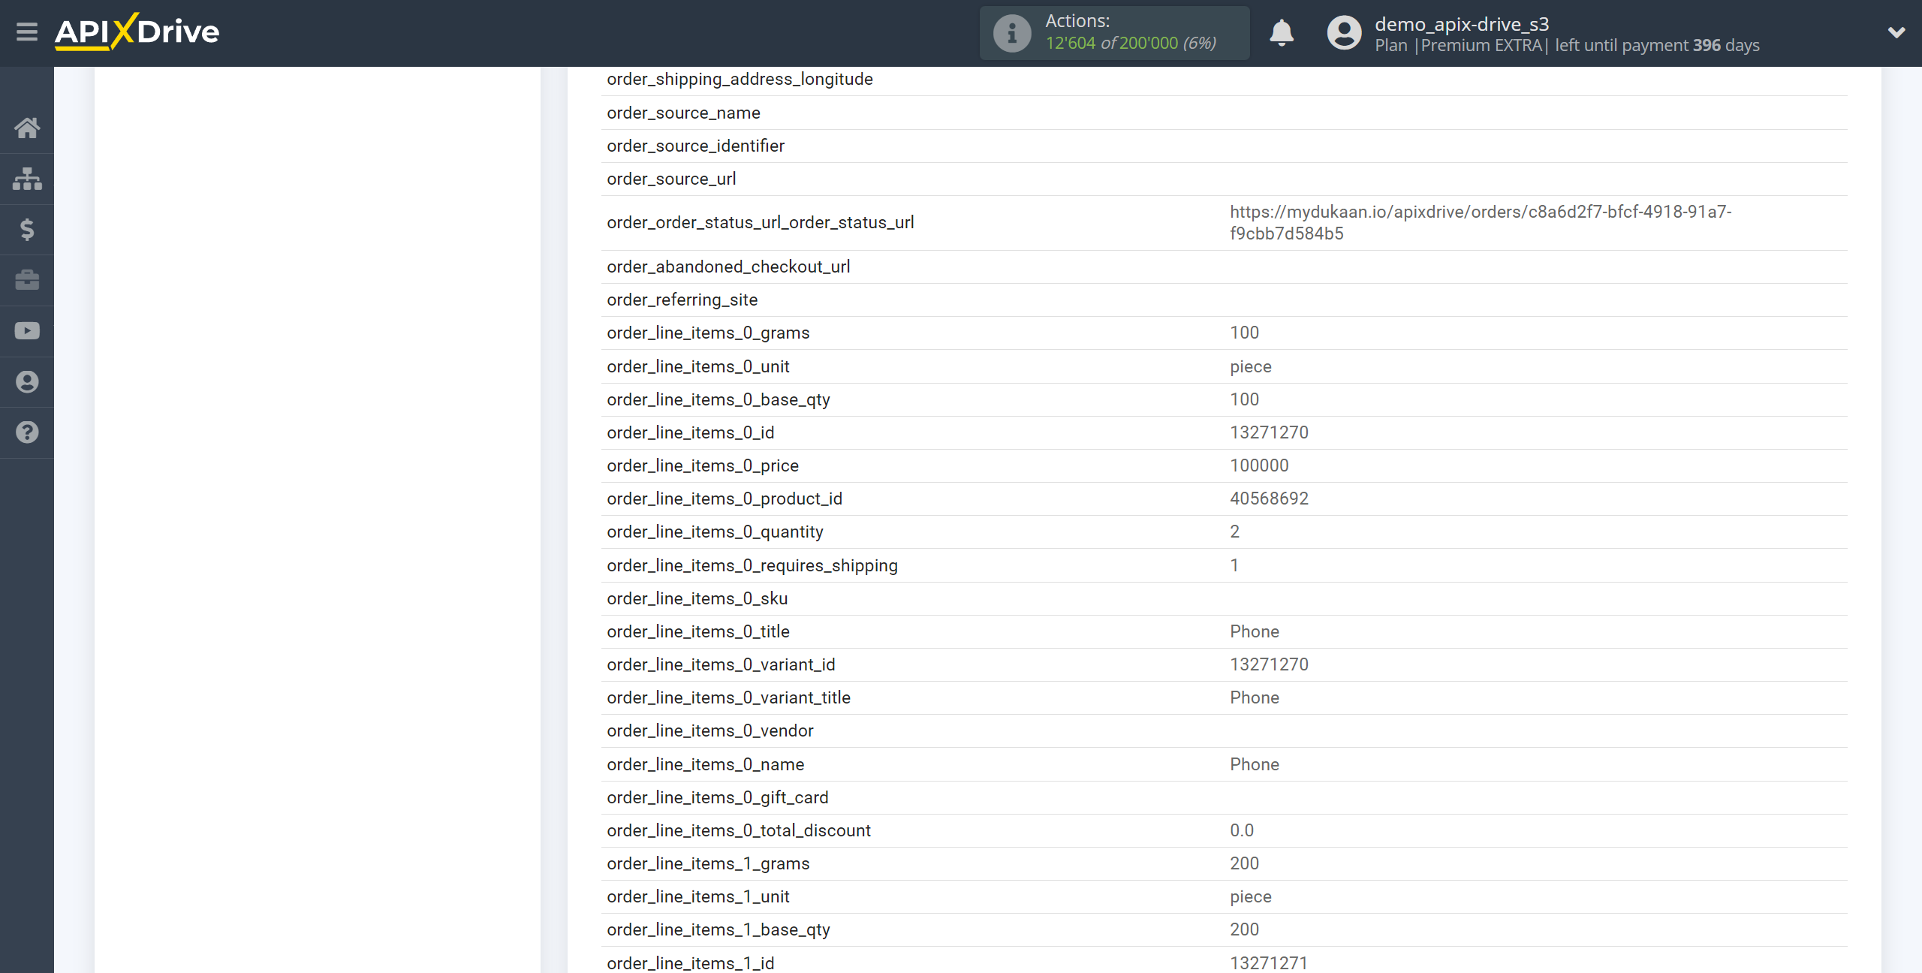Click the user avatar icon

pos(1344,33)
